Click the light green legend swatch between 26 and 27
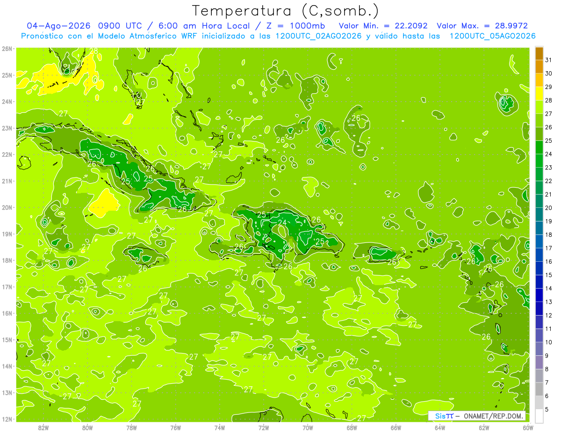 (539, 120)
